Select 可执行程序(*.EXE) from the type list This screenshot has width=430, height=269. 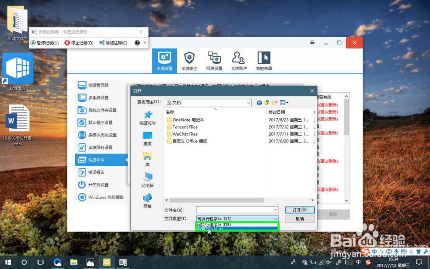click(236, 225)
